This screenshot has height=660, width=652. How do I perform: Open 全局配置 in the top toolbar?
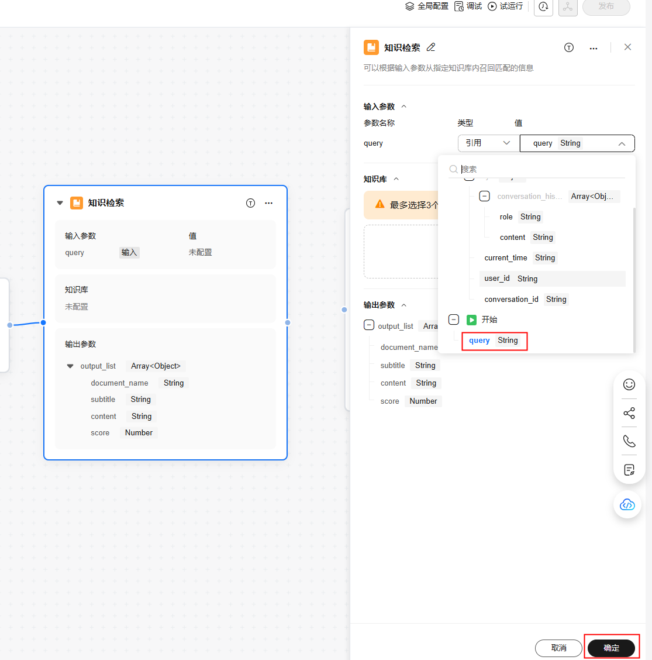[427, 6]
